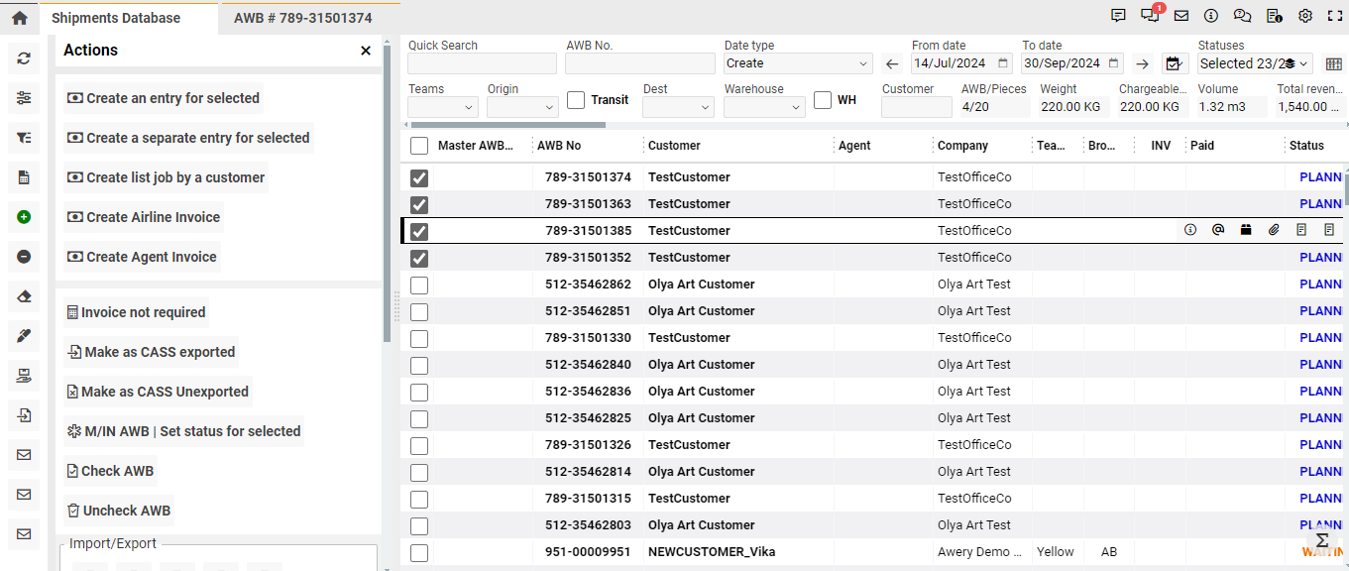This screenshot has width=1349, height=571.
Task: Open the chat notifications icon with red badge
Action: (1150, 16)
